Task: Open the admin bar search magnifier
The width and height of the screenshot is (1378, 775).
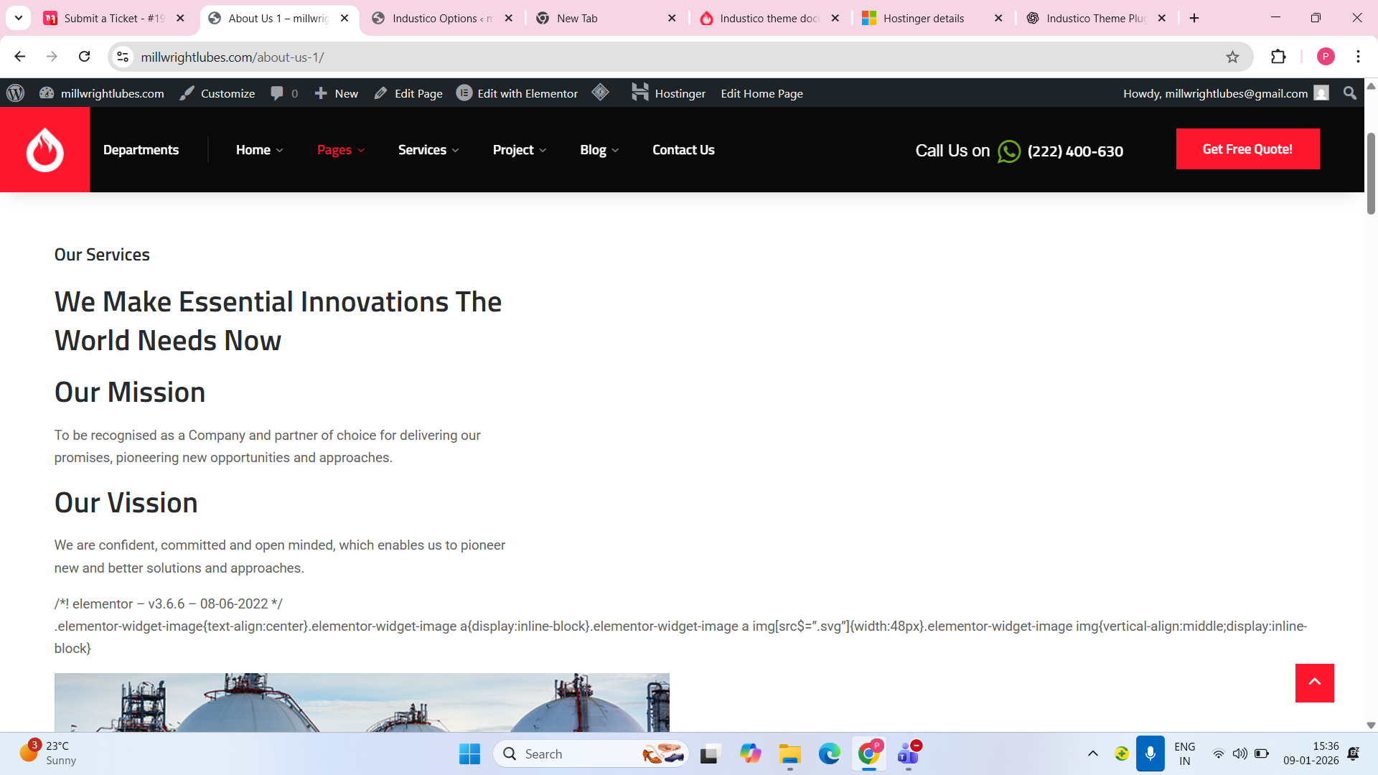Action: click(x=1349, y=93)
